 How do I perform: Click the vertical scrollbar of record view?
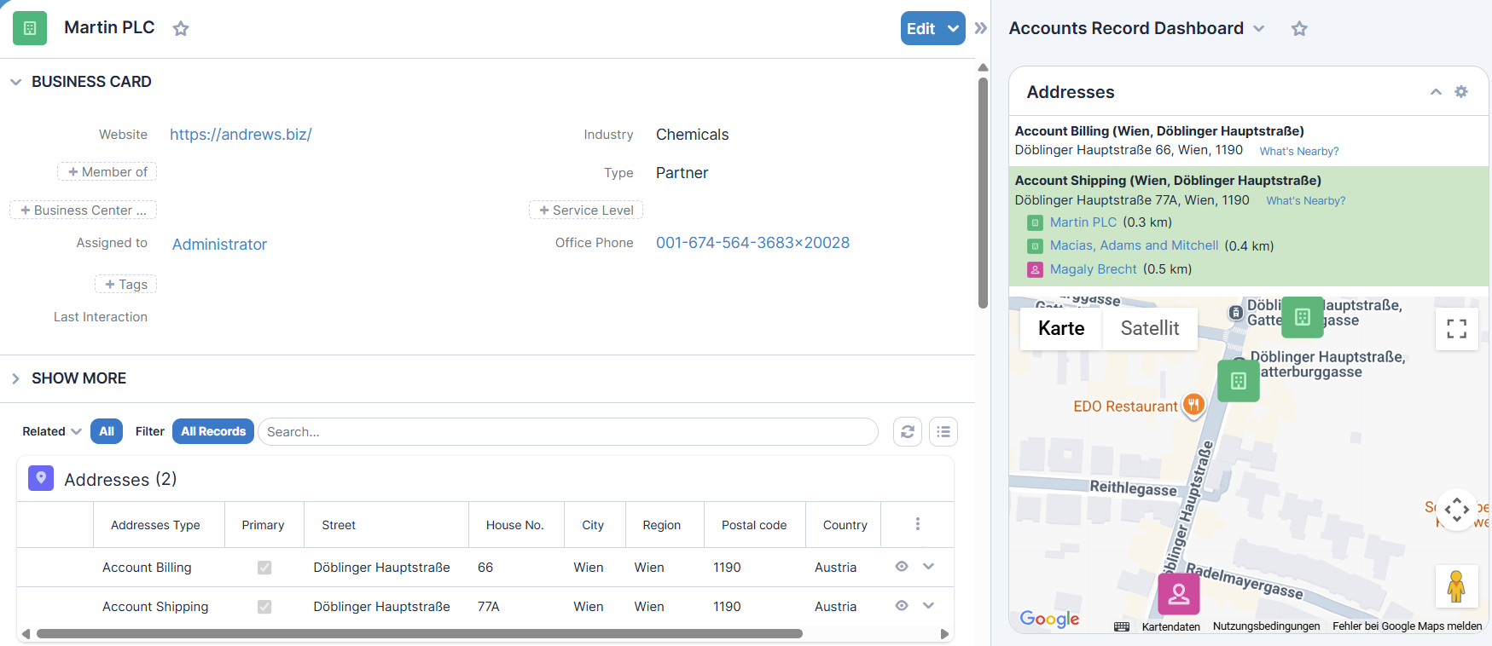(x=983, y=193)
